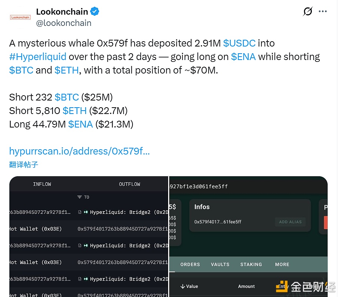
Task: Click the TO filter icon
Action: (80, 197)
